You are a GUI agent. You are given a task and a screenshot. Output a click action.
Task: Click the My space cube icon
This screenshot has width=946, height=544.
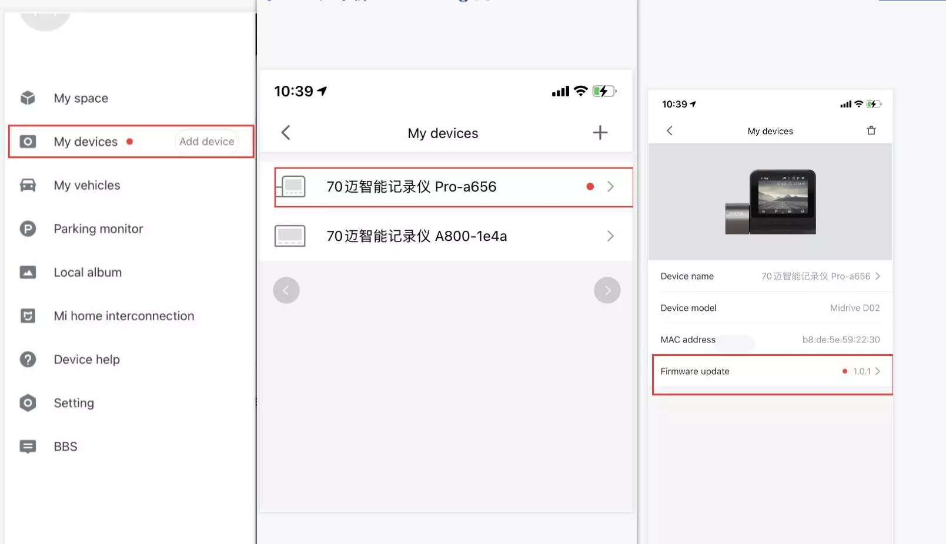pos(28,98)
